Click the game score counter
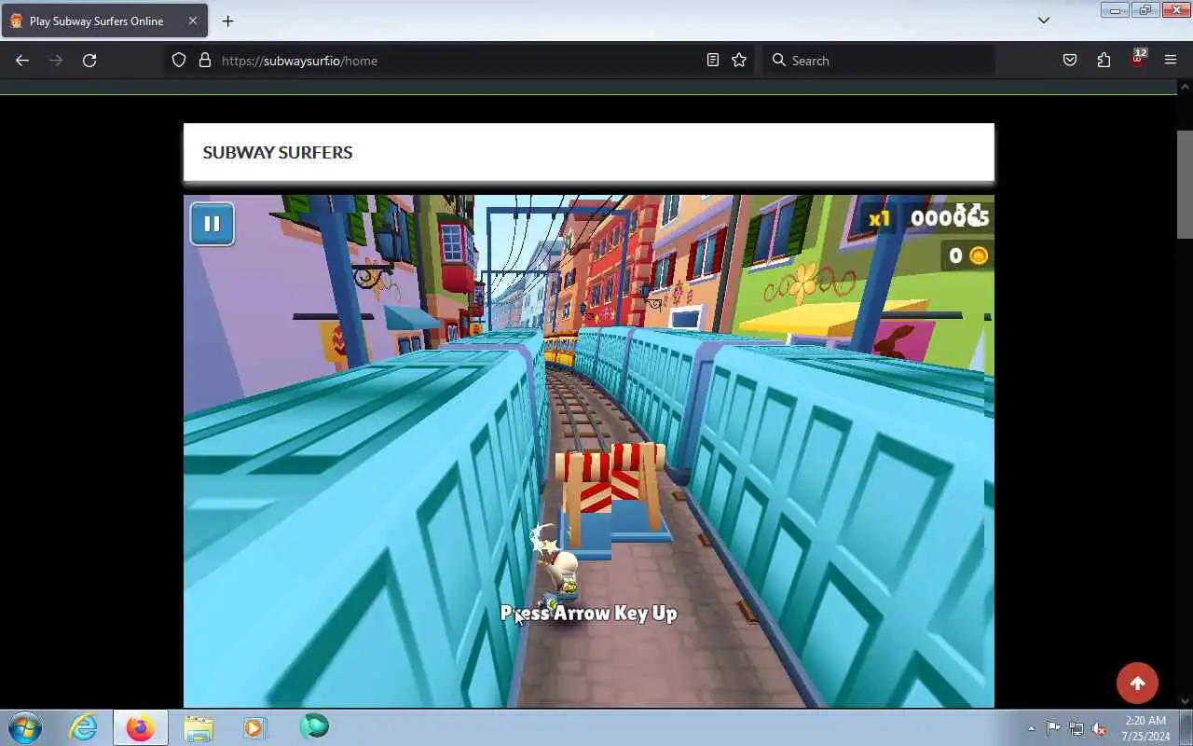 click(949, 217)
